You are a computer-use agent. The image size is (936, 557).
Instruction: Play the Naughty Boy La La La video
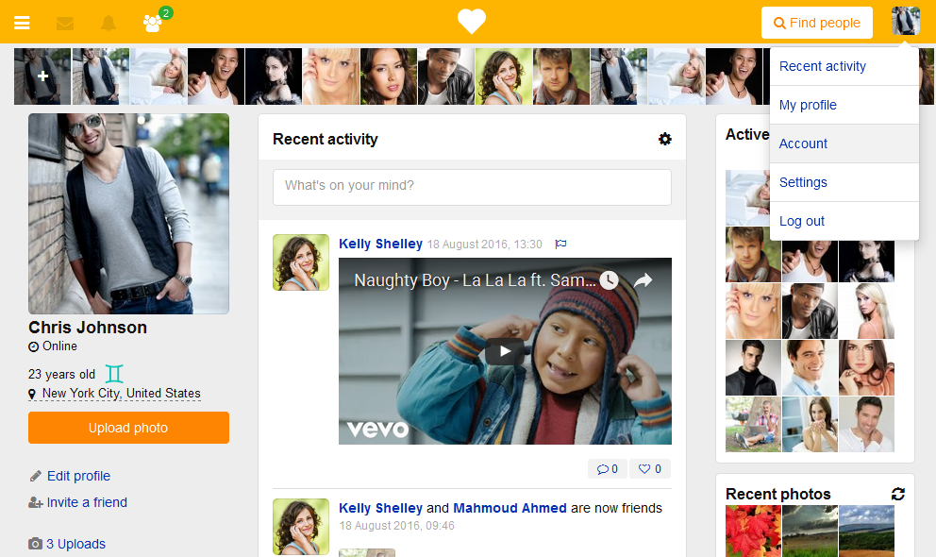coord(505,351)
